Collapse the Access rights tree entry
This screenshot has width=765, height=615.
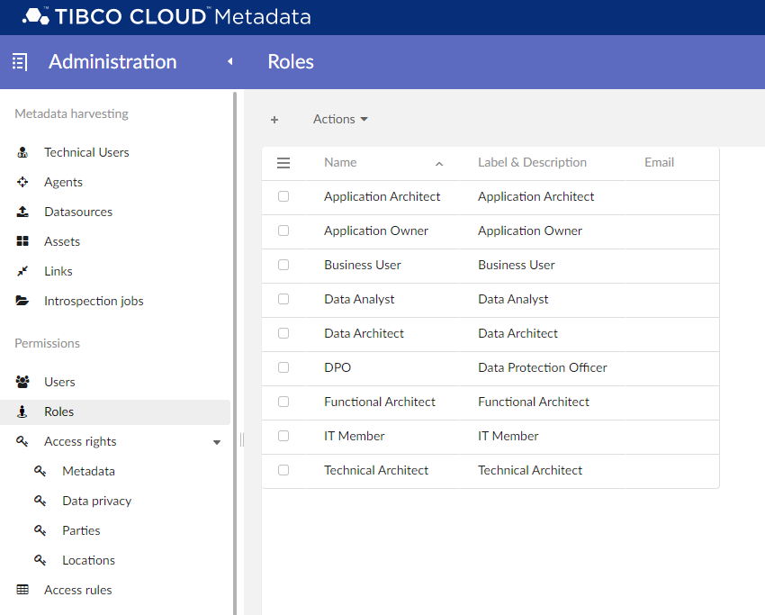point(216,442)
